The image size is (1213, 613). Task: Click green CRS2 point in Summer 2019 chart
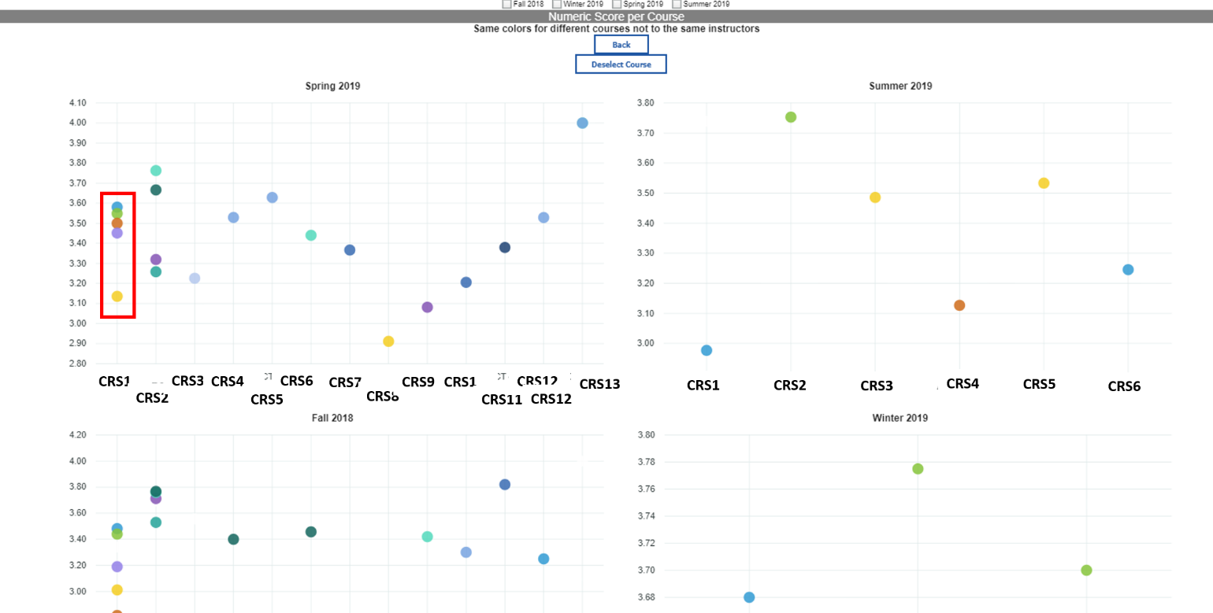(791, 117)
